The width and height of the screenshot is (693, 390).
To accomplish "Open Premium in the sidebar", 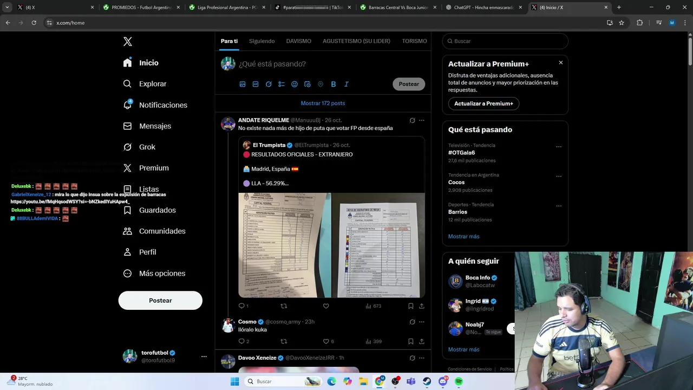I will click(x=146, y=168).
